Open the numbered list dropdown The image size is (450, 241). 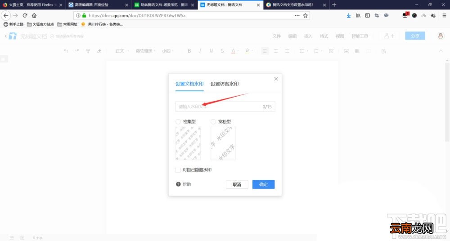318,51
